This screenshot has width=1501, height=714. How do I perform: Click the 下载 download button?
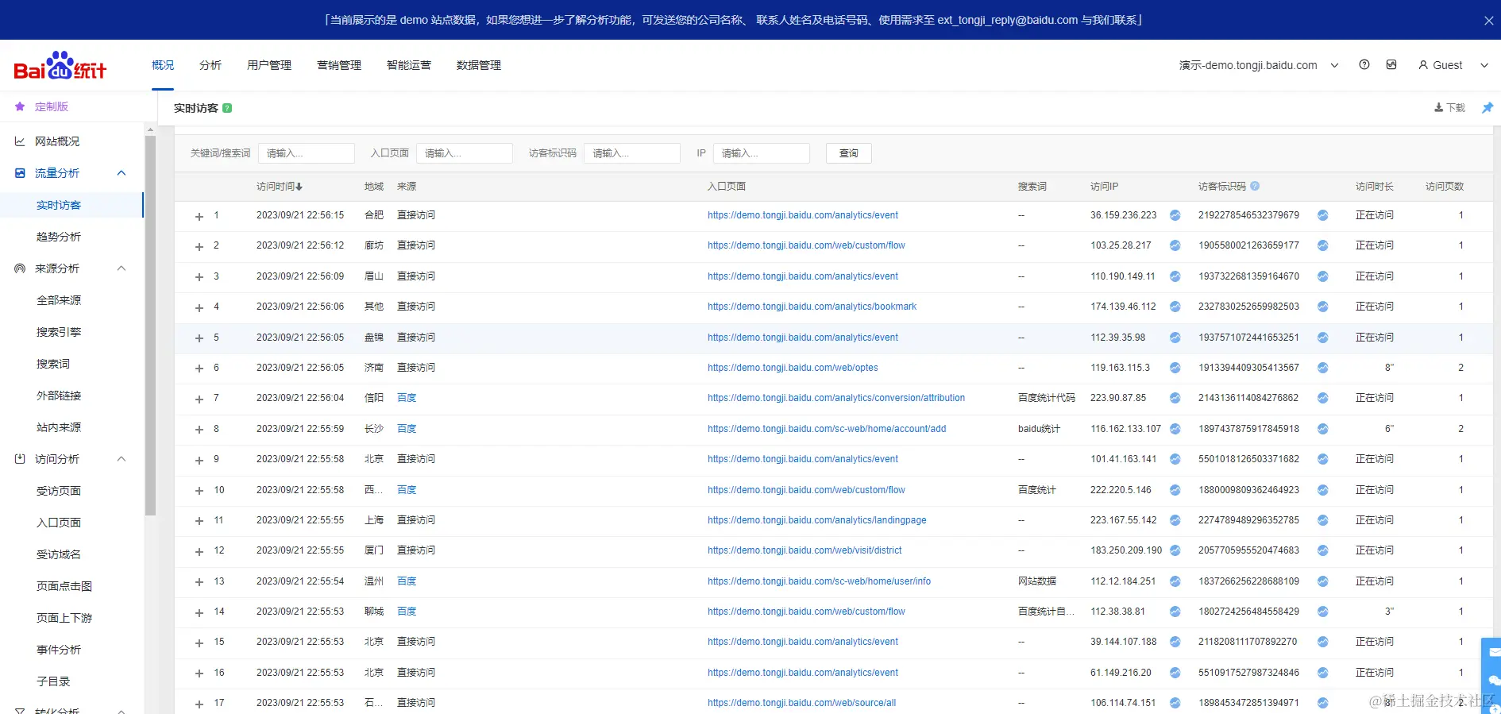[x=1450, y=108]
